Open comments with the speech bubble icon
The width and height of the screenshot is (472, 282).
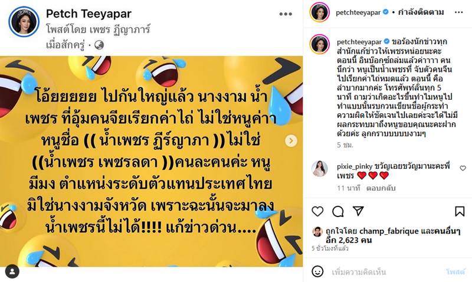point(337,211)
